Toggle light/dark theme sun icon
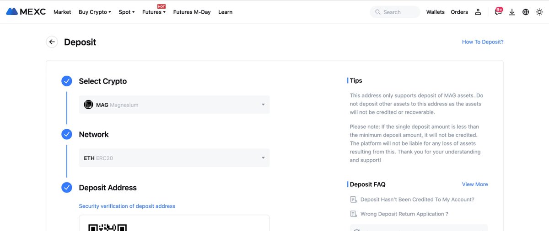The height and width of the screenshot is (231, 549). tap(539, 12)
